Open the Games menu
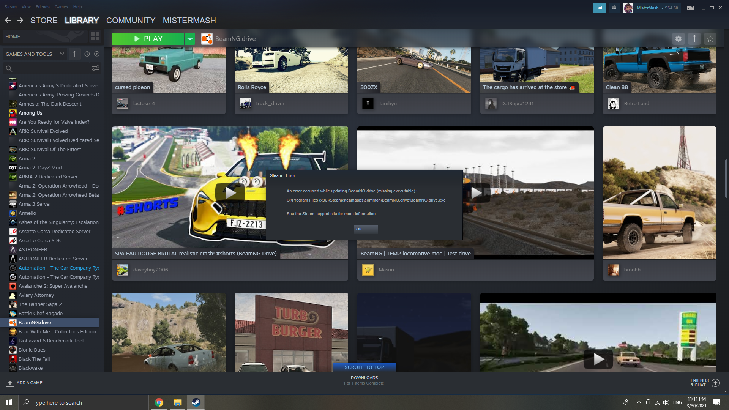The image size is (729, 410). pos(61,7)
